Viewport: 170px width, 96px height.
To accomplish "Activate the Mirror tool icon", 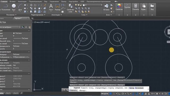I will click(x=35, y=8).
